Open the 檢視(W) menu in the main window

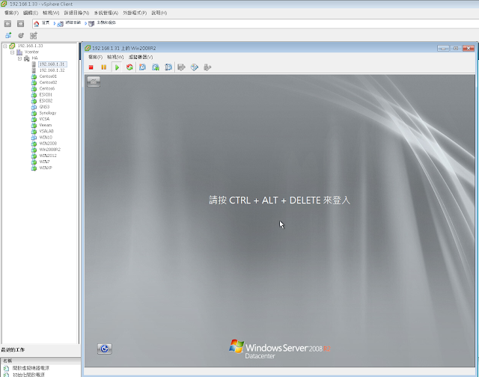(51, 13)
